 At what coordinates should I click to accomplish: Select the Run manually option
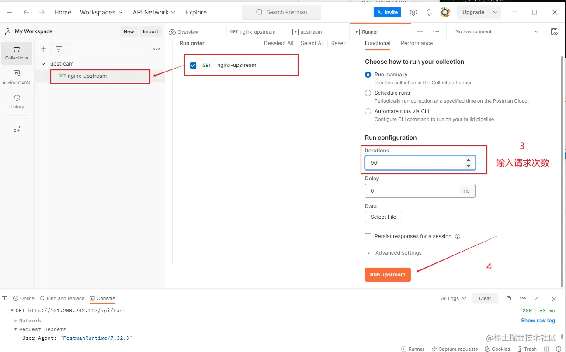[368, 75]
